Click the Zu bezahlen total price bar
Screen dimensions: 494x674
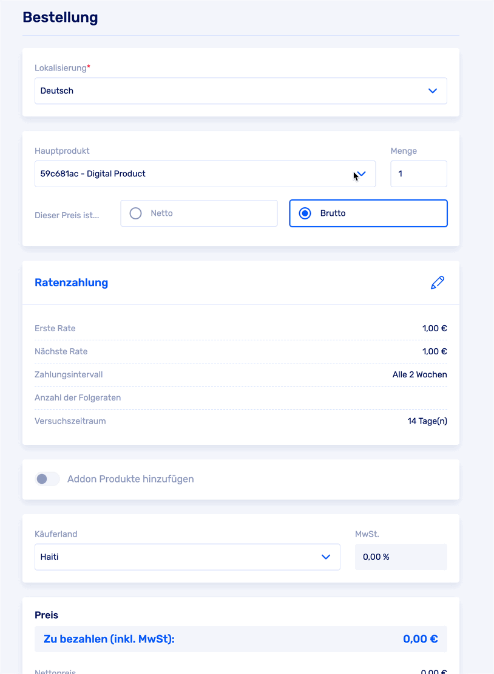pos(240,639)
